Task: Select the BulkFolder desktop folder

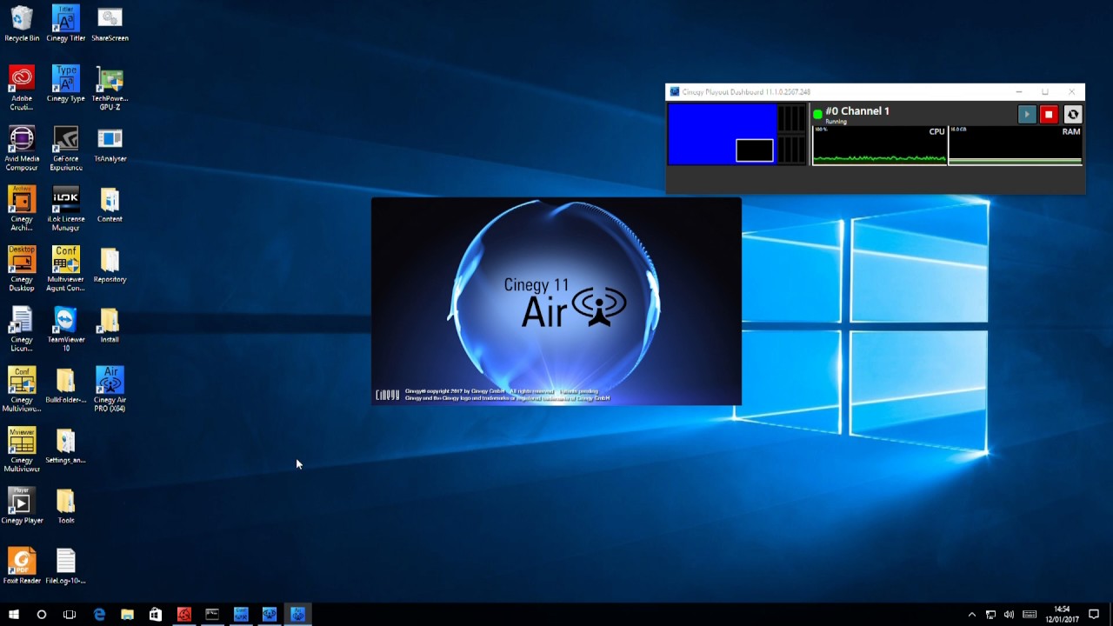Action: coord(66,386)
